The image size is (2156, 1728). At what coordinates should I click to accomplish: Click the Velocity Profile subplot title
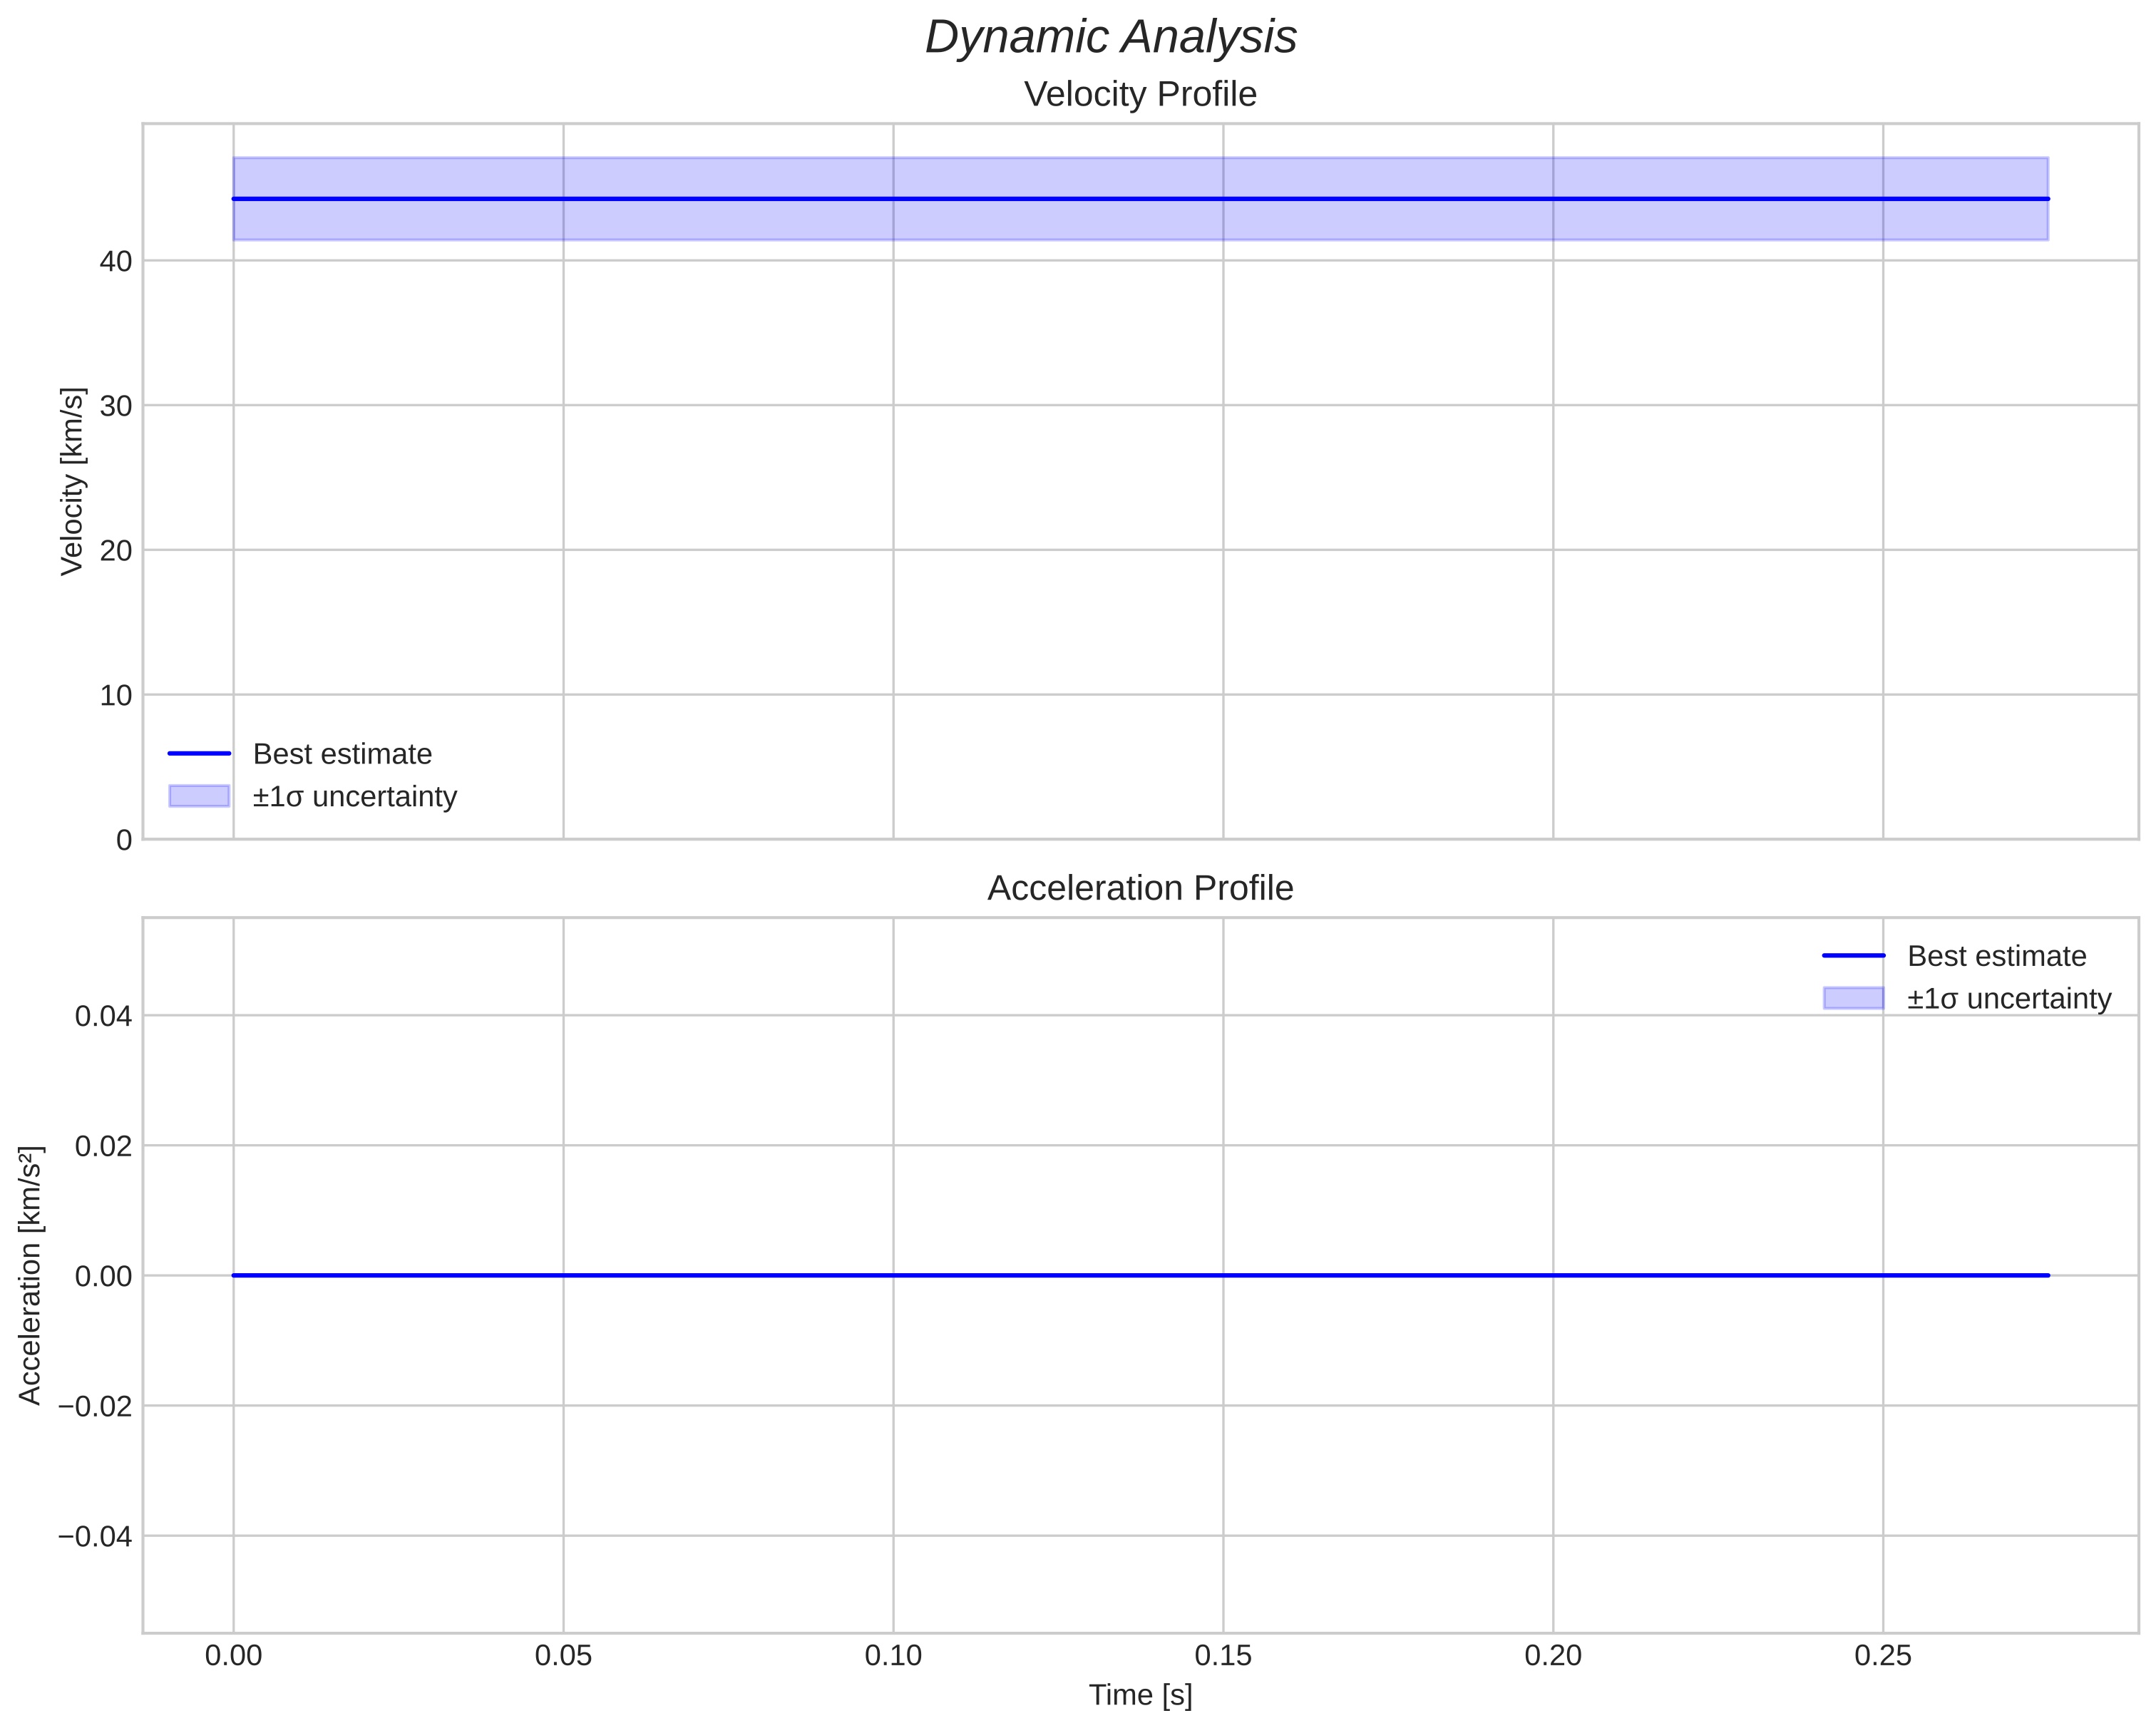[x=1140, y=94]
